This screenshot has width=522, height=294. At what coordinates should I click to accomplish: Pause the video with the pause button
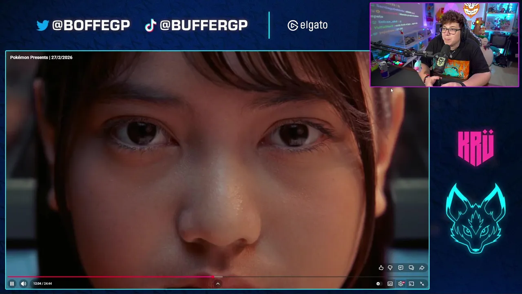coord(12,283)
